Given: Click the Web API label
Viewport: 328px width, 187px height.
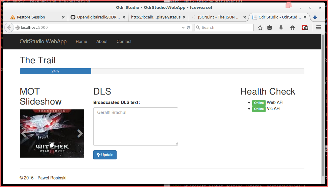Looking at the screenshot, I should (x=275, y=102).
